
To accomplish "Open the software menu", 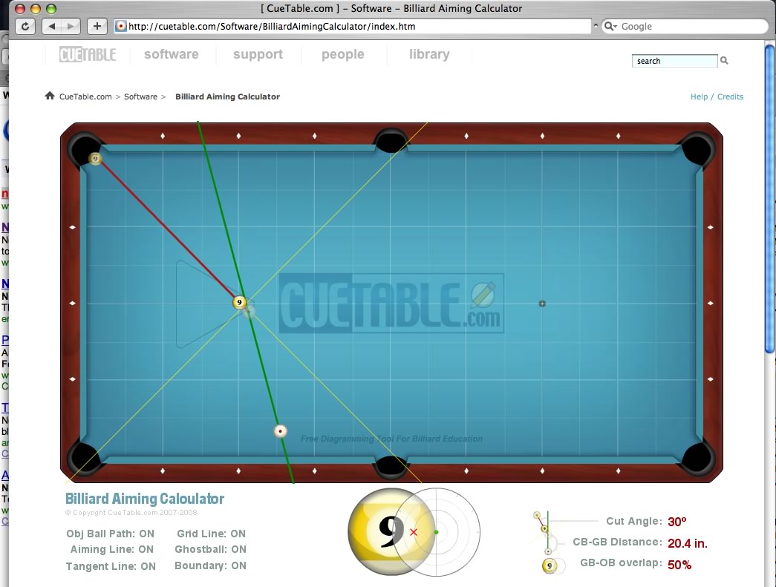I will click(x=172, y=54).
